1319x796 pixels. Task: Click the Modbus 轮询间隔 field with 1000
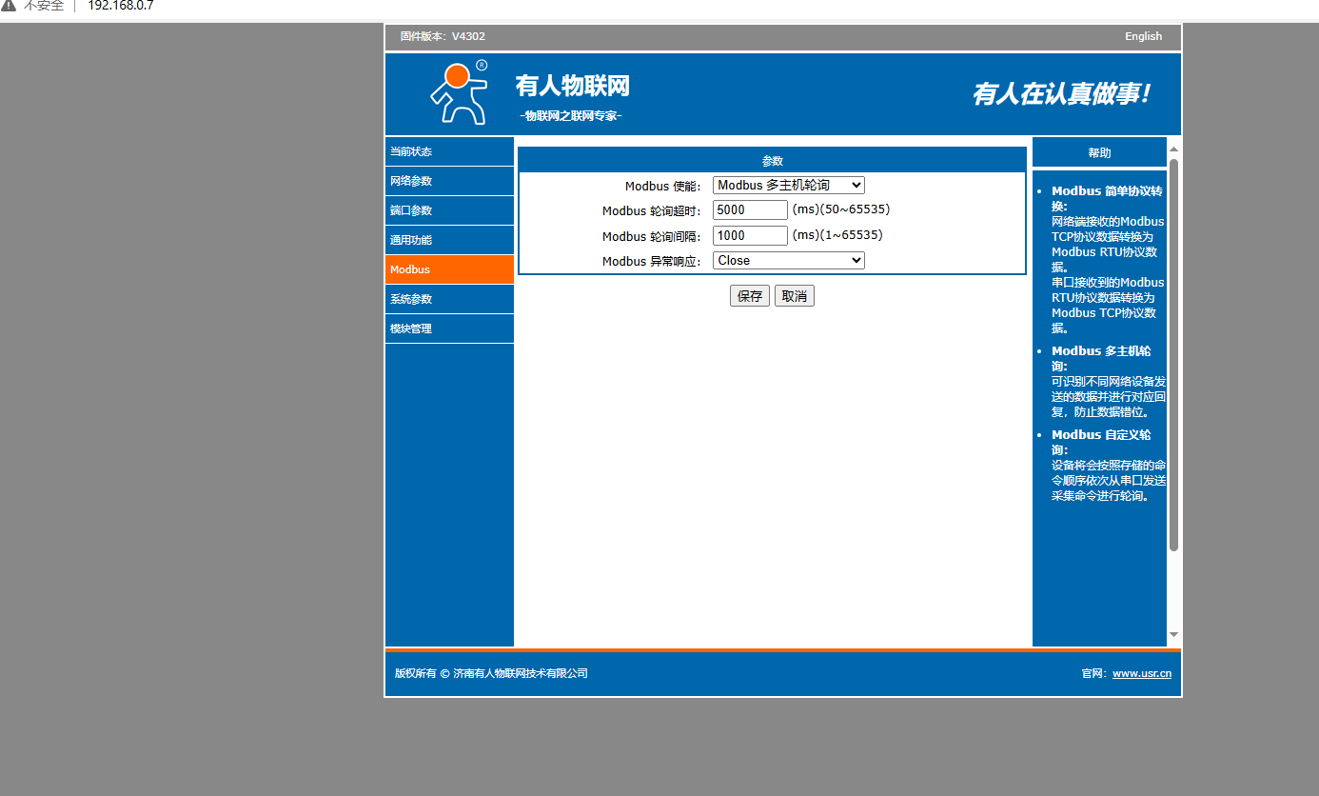[x=750, y=235]
